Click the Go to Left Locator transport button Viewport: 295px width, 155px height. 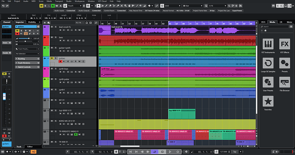130,152
